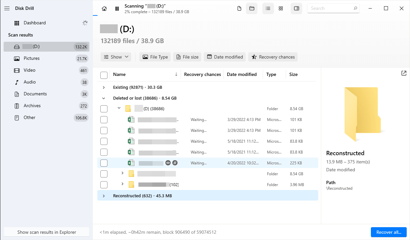Screen dimensions: 410x240
Task: Check first 101 KB Excel file
Action: (x=104, y=120)
